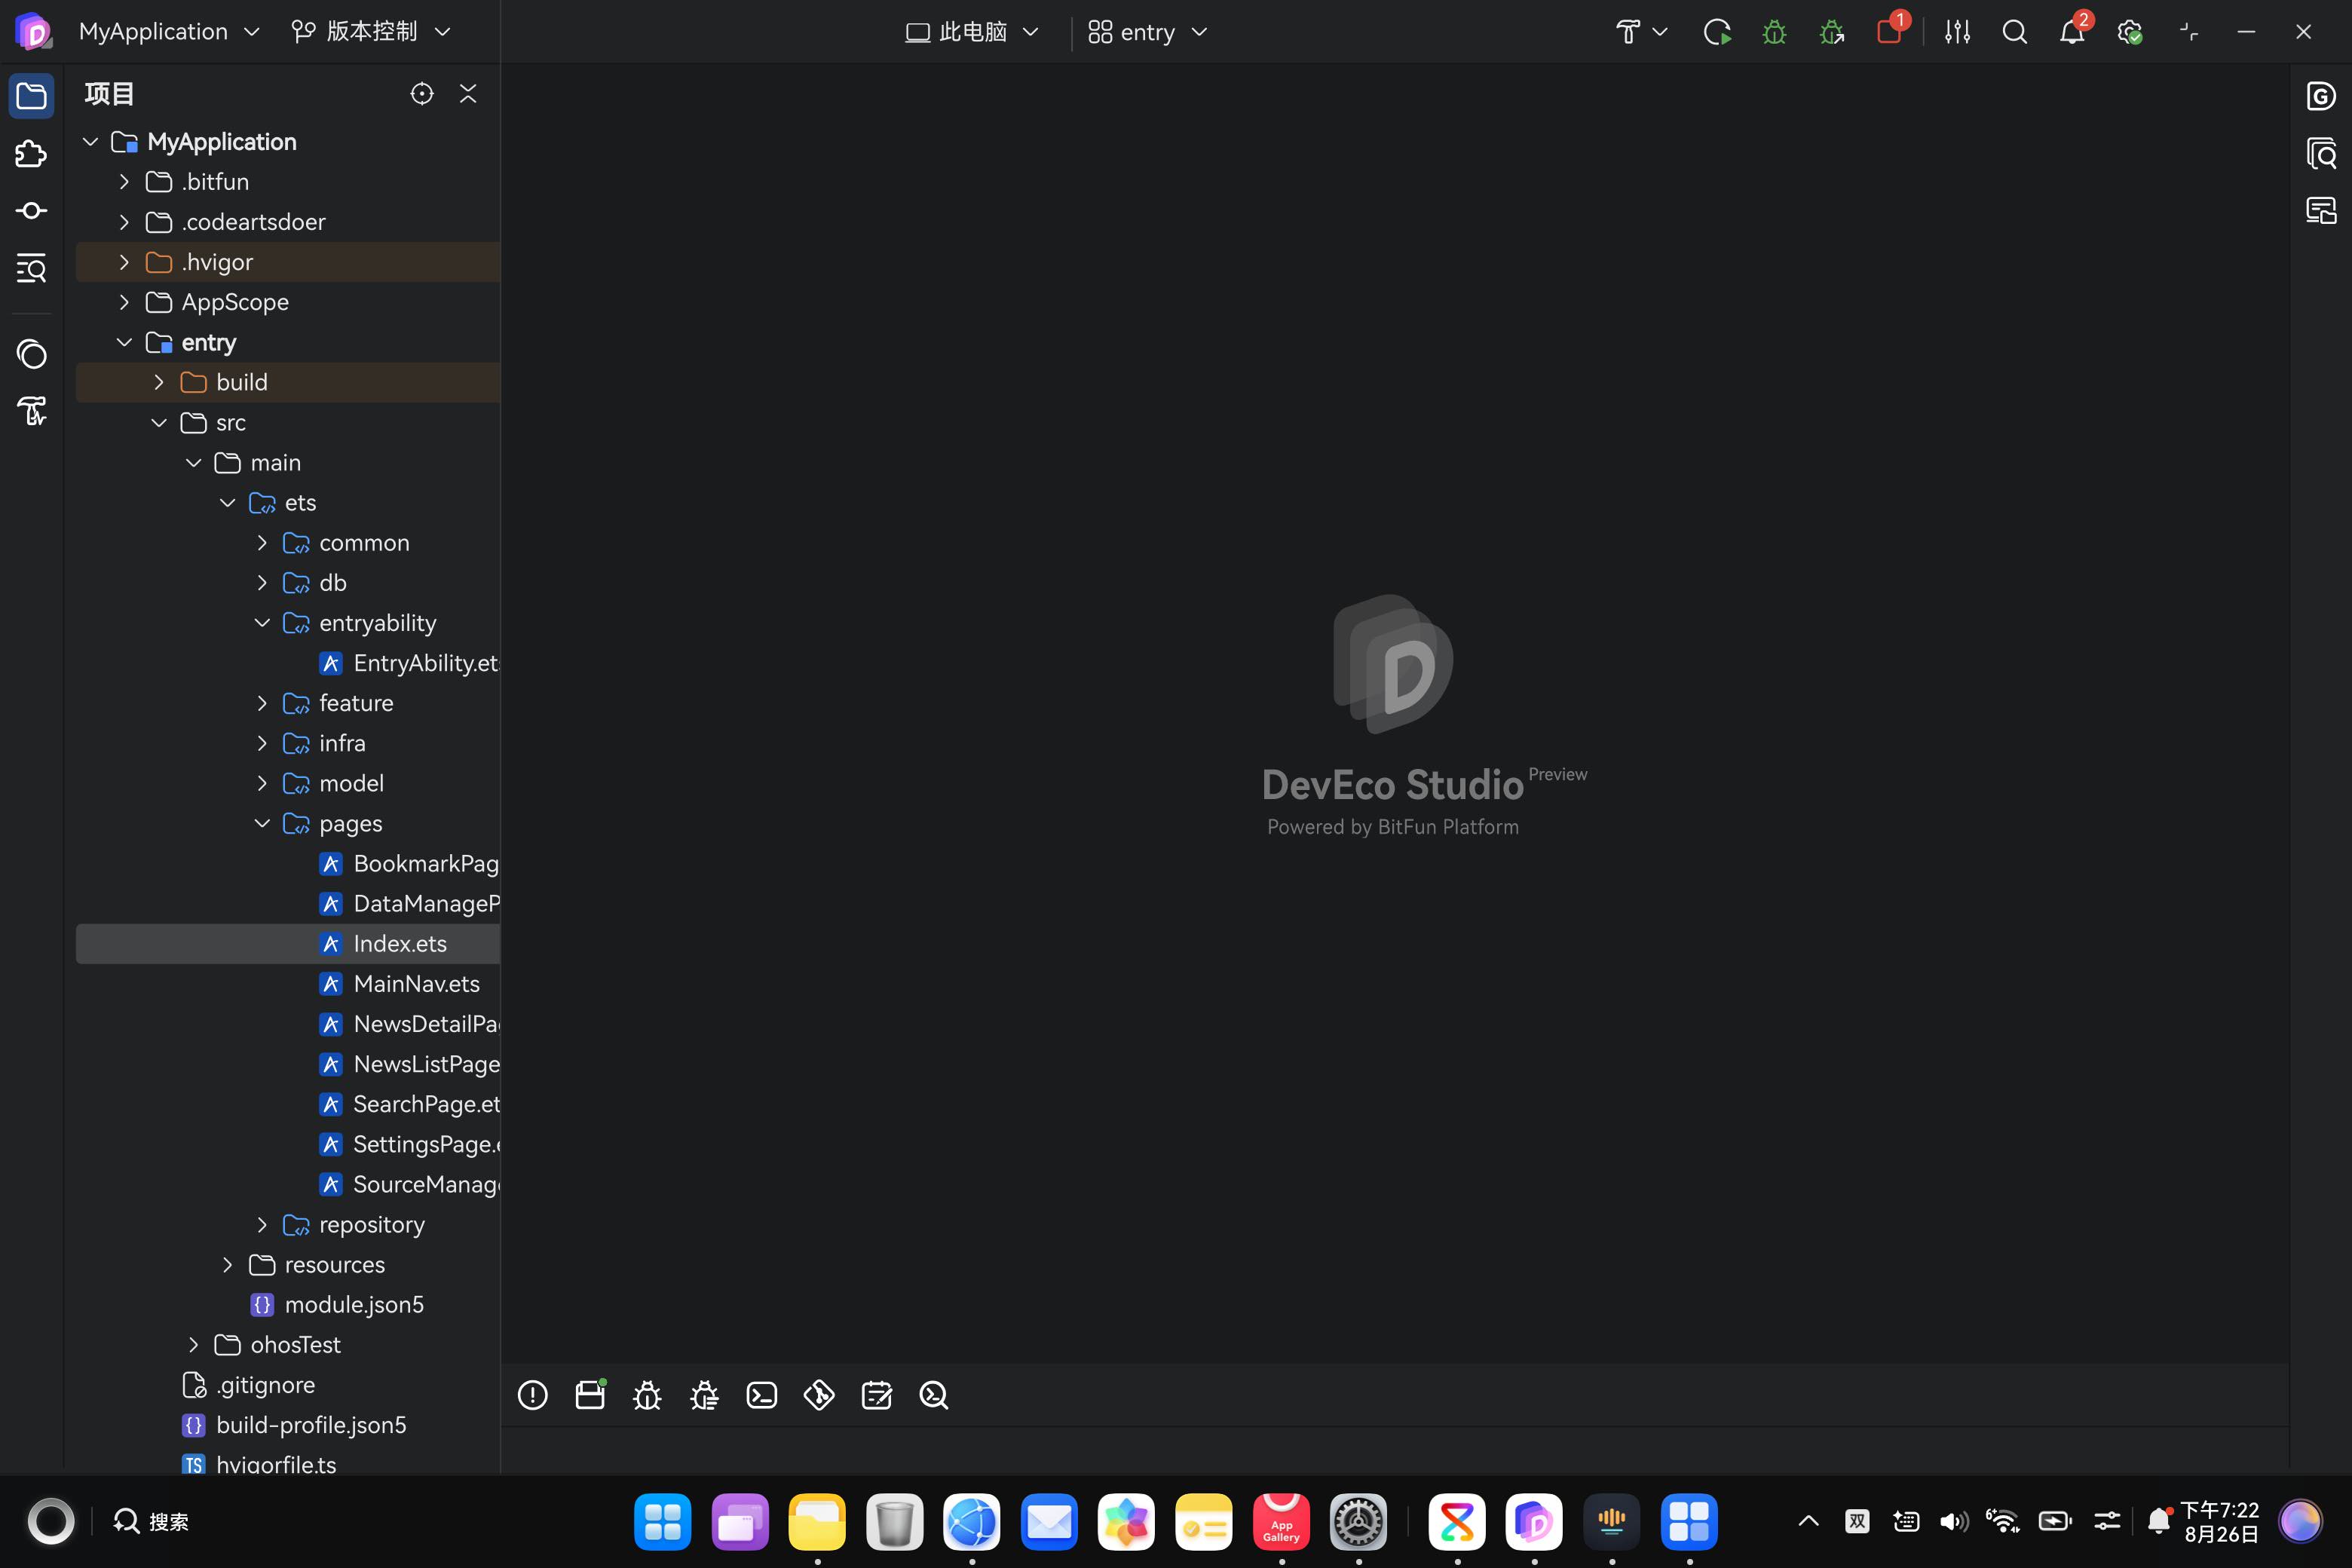This screenshot has width=2352, height=1568.
Task: Open the previewer icon on right sidebar
Action: coord(2321,211)
